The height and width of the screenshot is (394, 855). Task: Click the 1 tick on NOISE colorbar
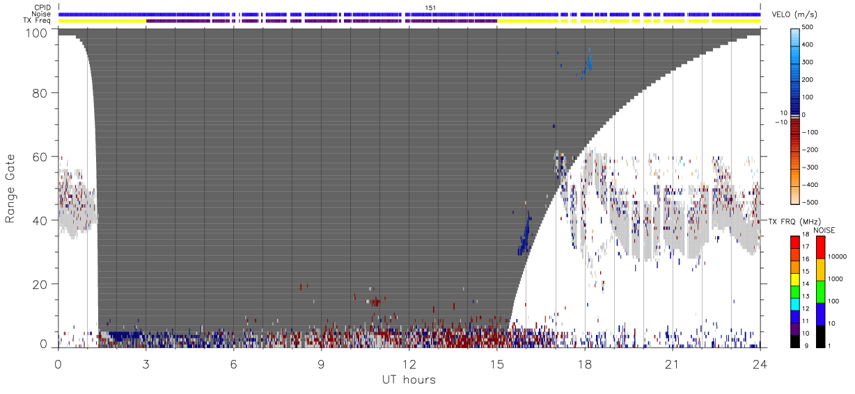pos(829,345)
